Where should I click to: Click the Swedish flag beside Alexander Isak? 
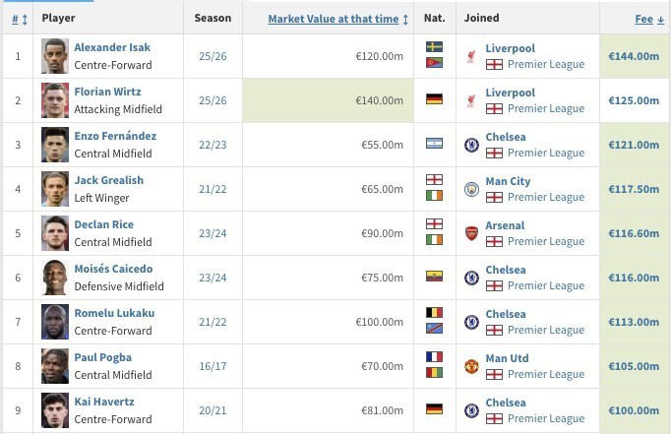[x=434, y=47]
